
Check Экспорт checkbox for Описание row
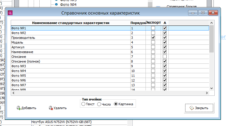(x=153, y=57)
